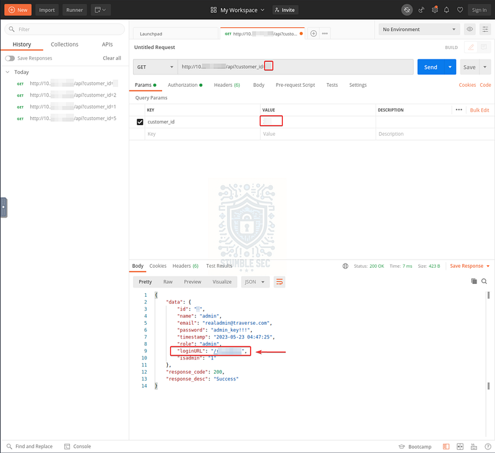This screenshot has width=495, height=453.
Task: Open the satellite capture requests icon
Action: (421, 10)
